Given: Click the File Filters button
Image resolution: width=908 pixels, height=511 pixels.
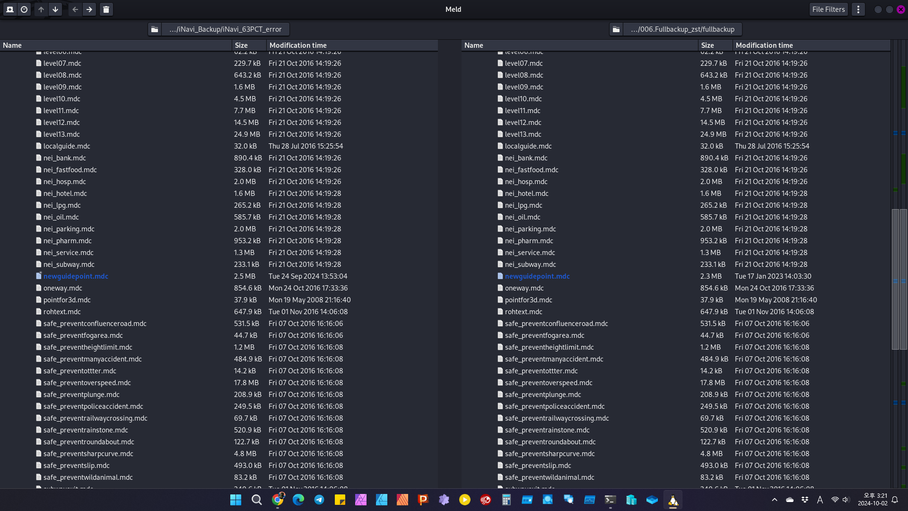Looking at the screenshot, I should (828, 9).
